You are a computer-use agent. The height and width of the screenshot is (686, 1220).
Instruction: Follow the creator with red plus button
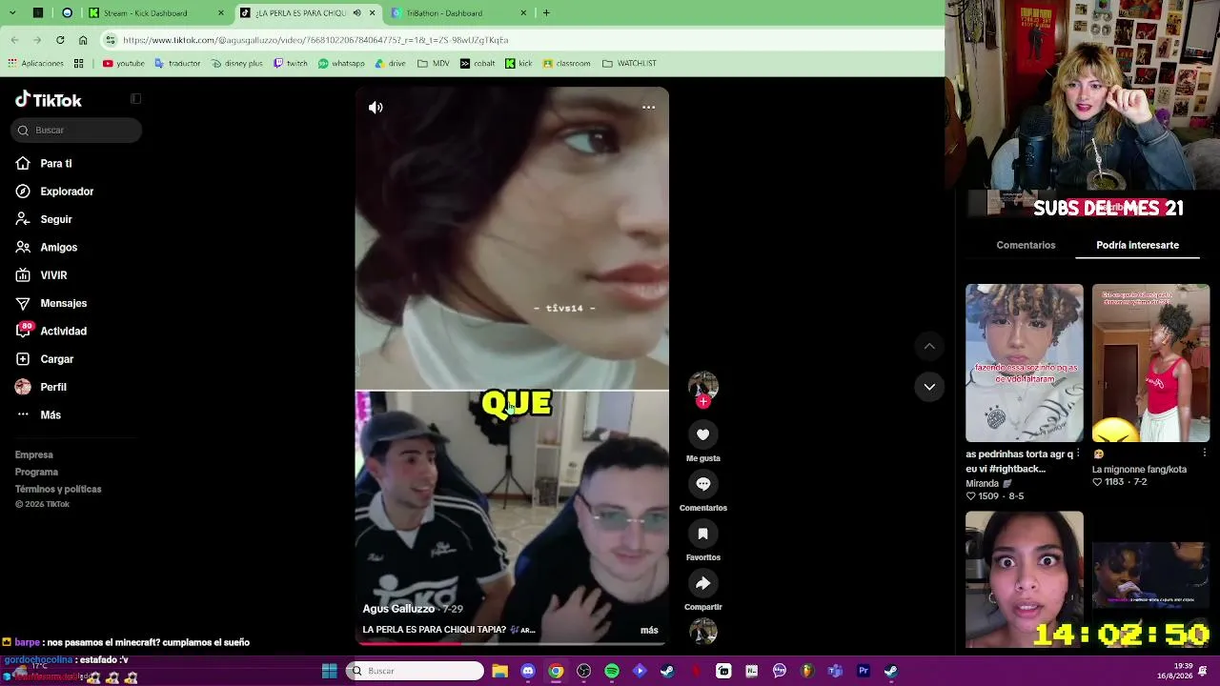[703, 401]
